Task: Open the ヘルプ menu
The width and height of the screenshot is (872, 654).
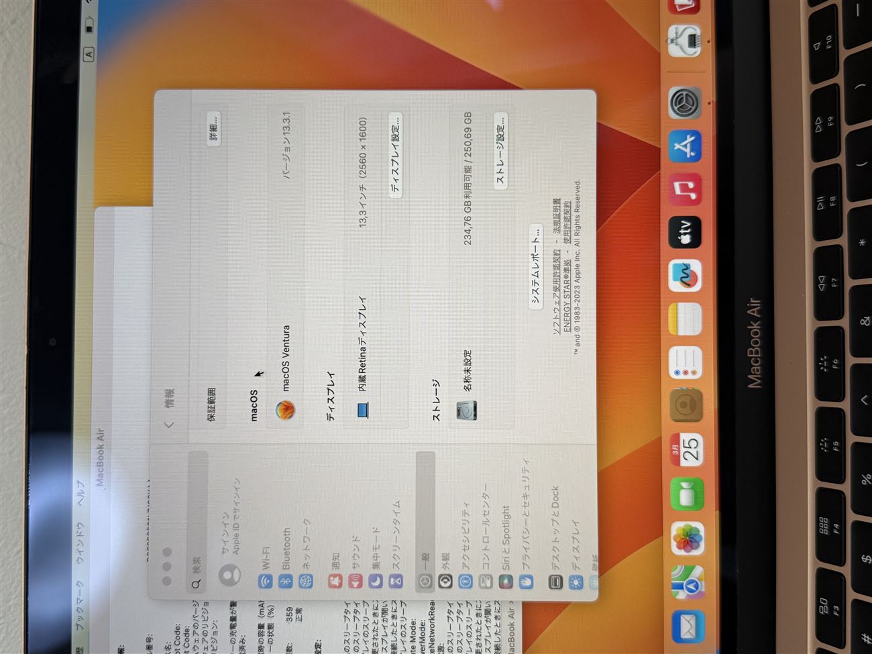Action: point(80,492)
